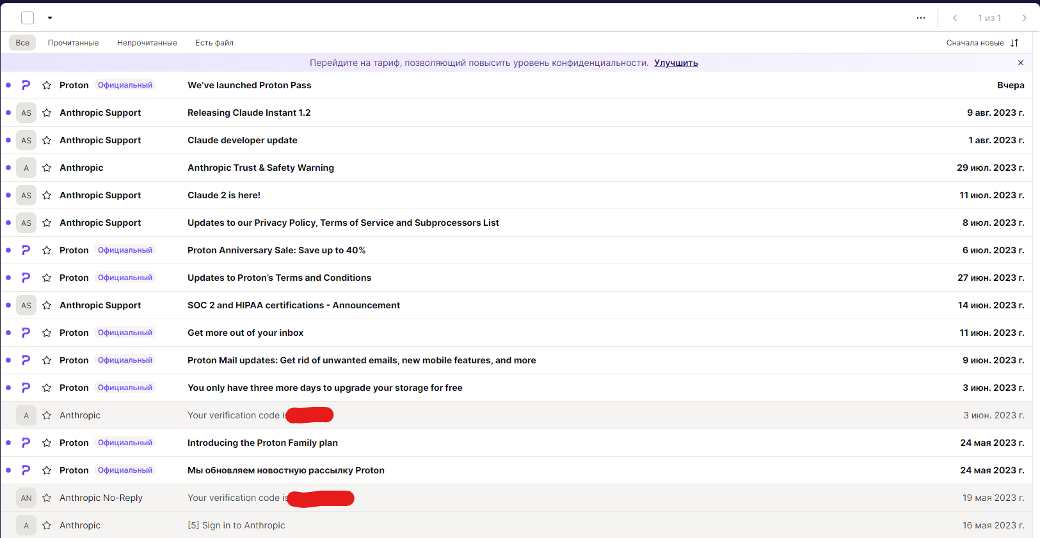Image resolution: width=1040 pixels, height=538 pixels.
Task: Select the 'Все' filter tab
Action: [22, 43]
